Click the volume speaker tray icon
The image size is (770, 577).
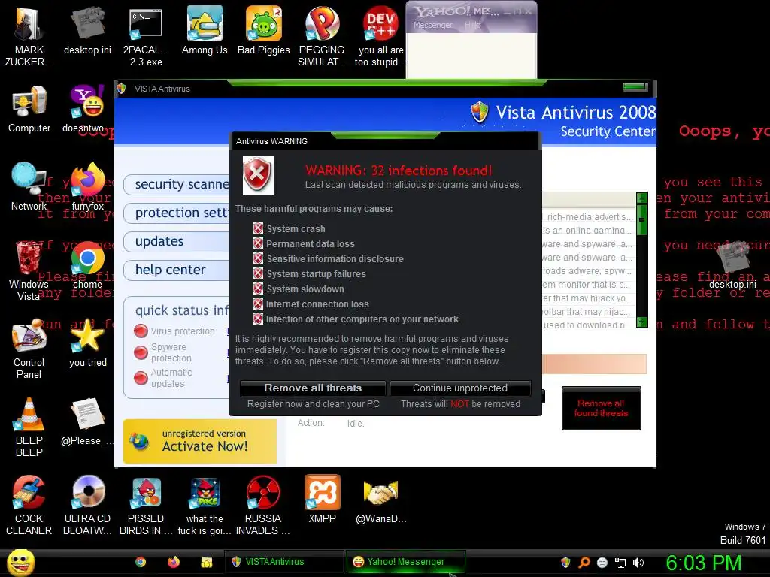click(x=638, y=563)
